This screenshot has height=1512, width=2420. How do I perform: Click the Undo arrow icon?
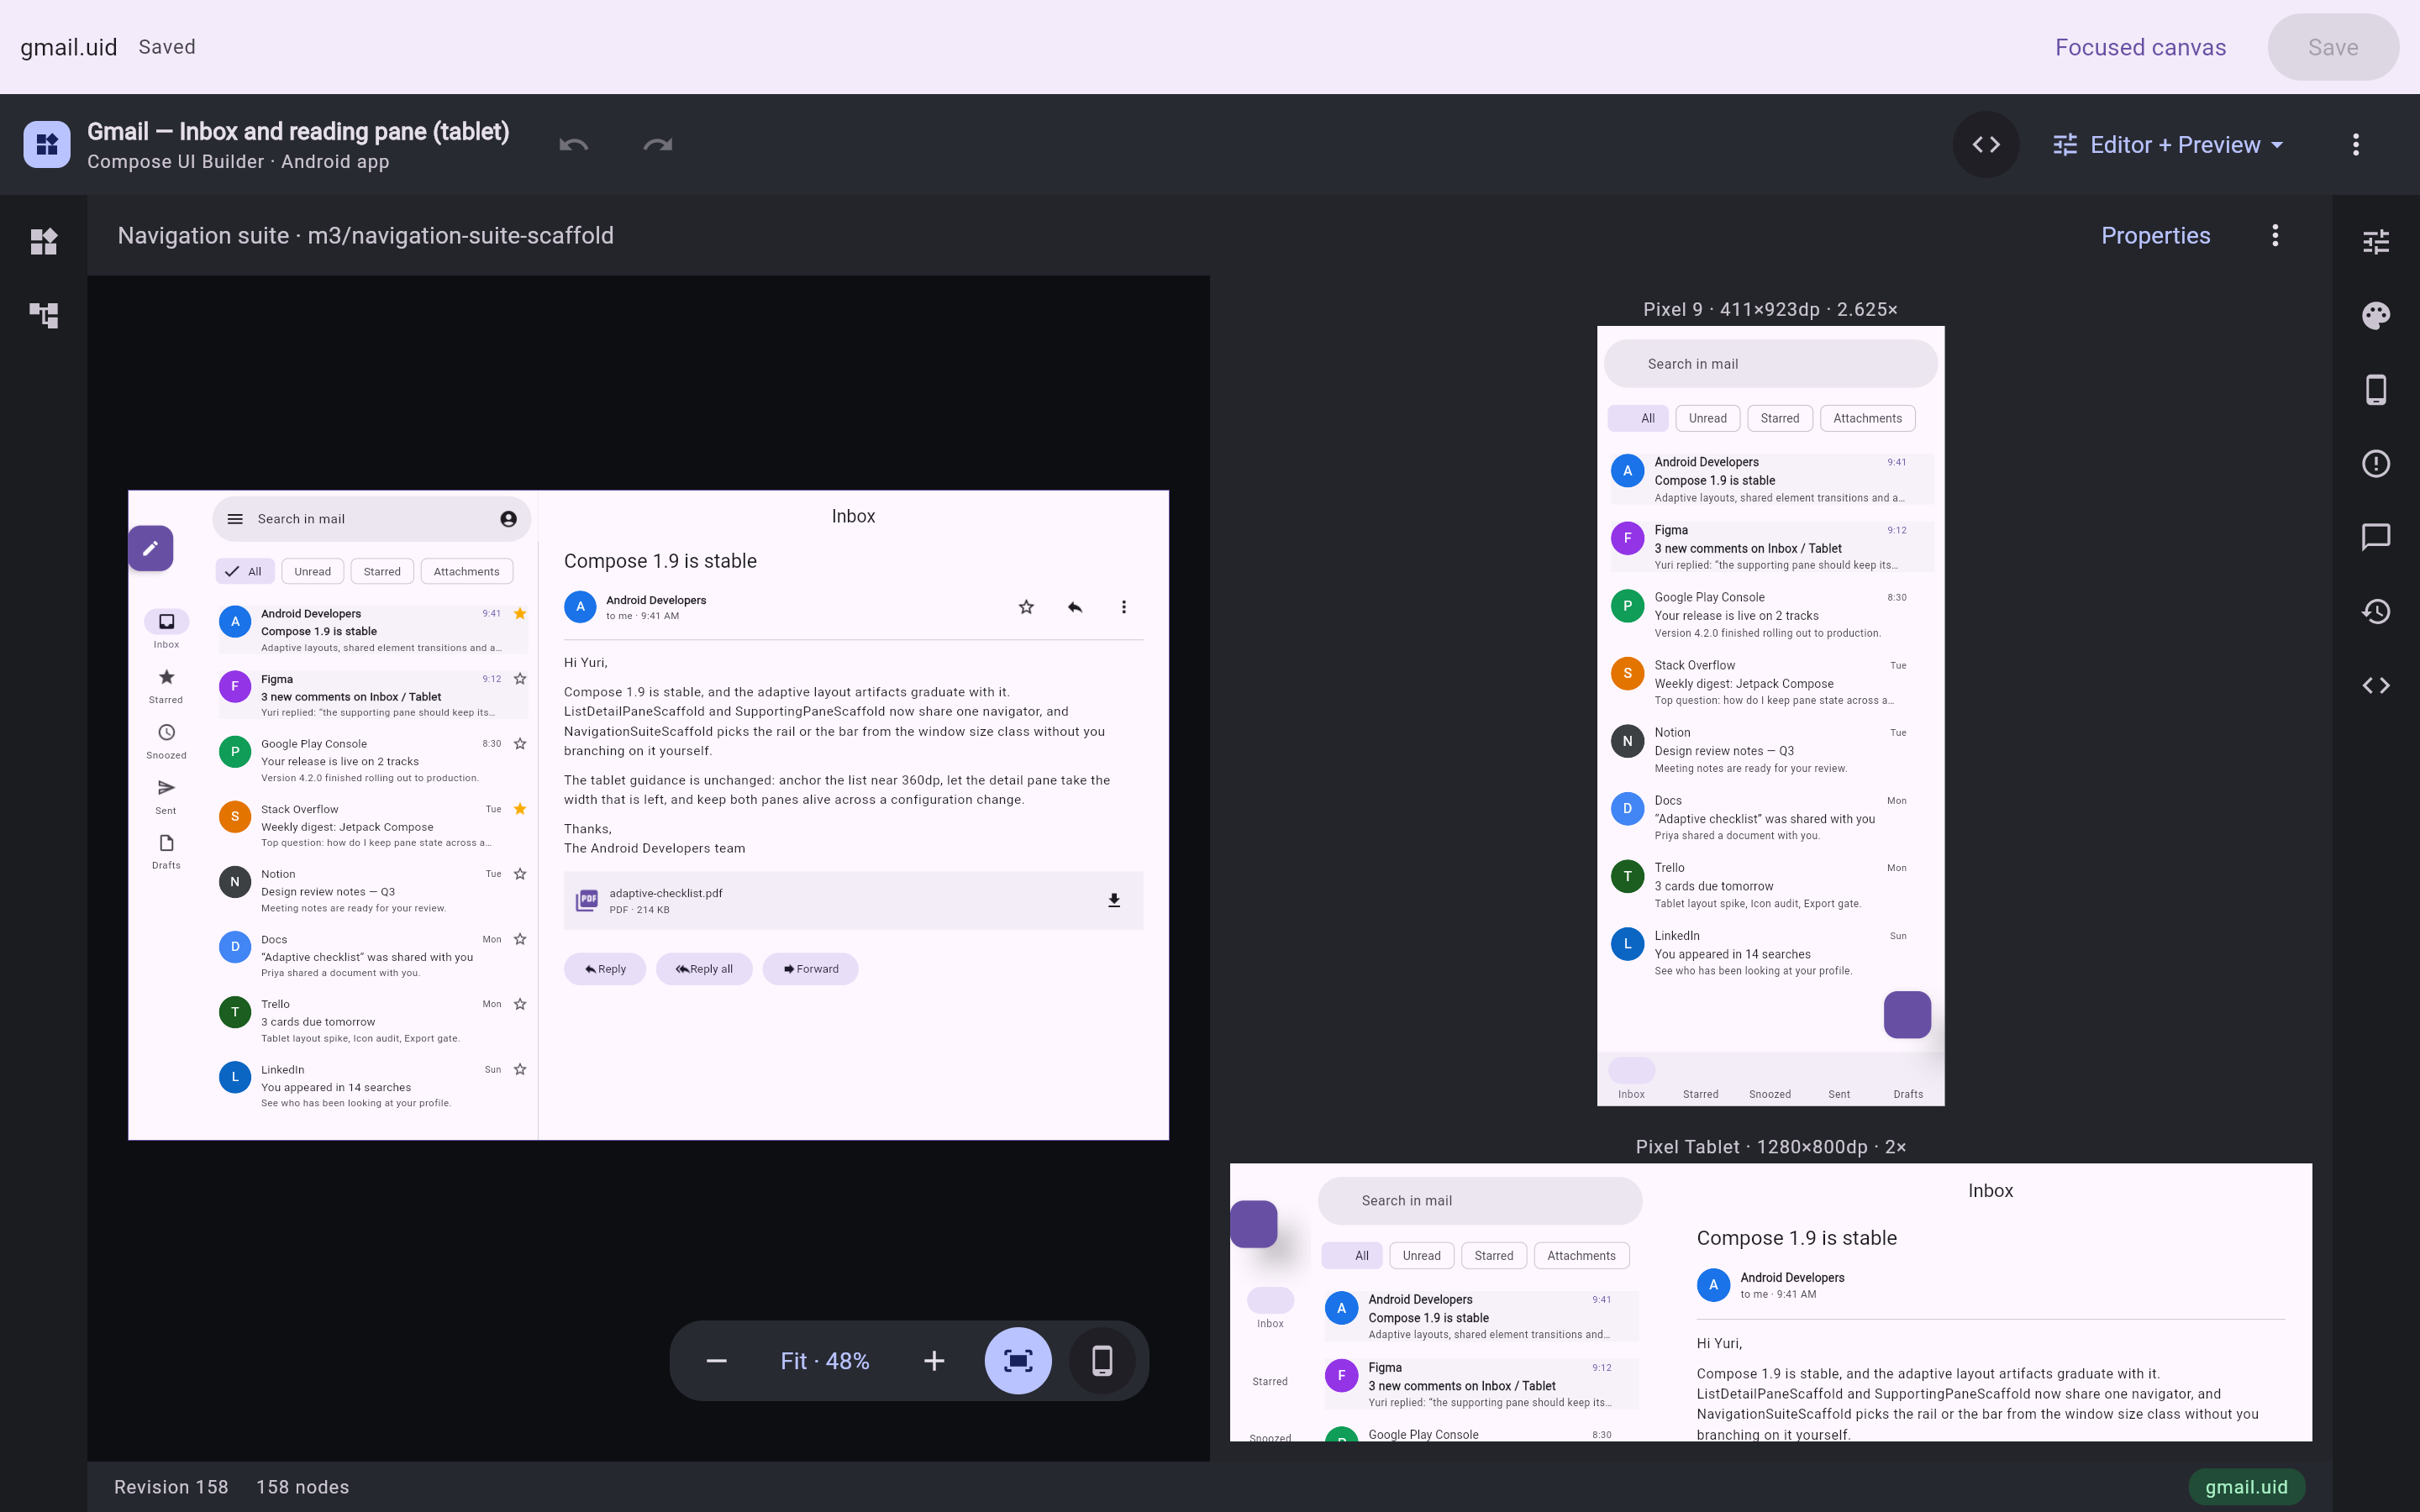pyautogui.click(x=573, y=144)
